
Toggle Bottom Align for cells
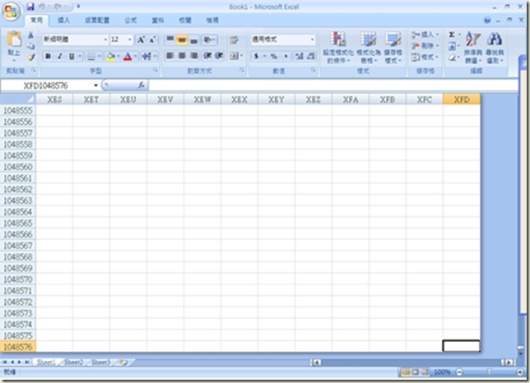pos(193,39)
